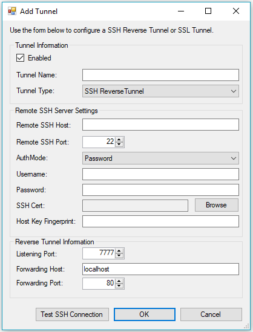This screenshot has width=253, height=332.
Task: Click the Password text field
Action: (160, 190)
